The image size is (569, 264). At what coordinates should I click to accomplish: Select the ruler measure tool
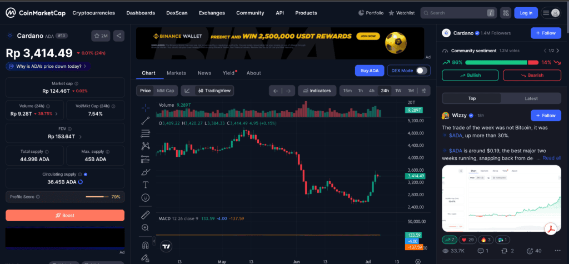click(x=146, y=215)
